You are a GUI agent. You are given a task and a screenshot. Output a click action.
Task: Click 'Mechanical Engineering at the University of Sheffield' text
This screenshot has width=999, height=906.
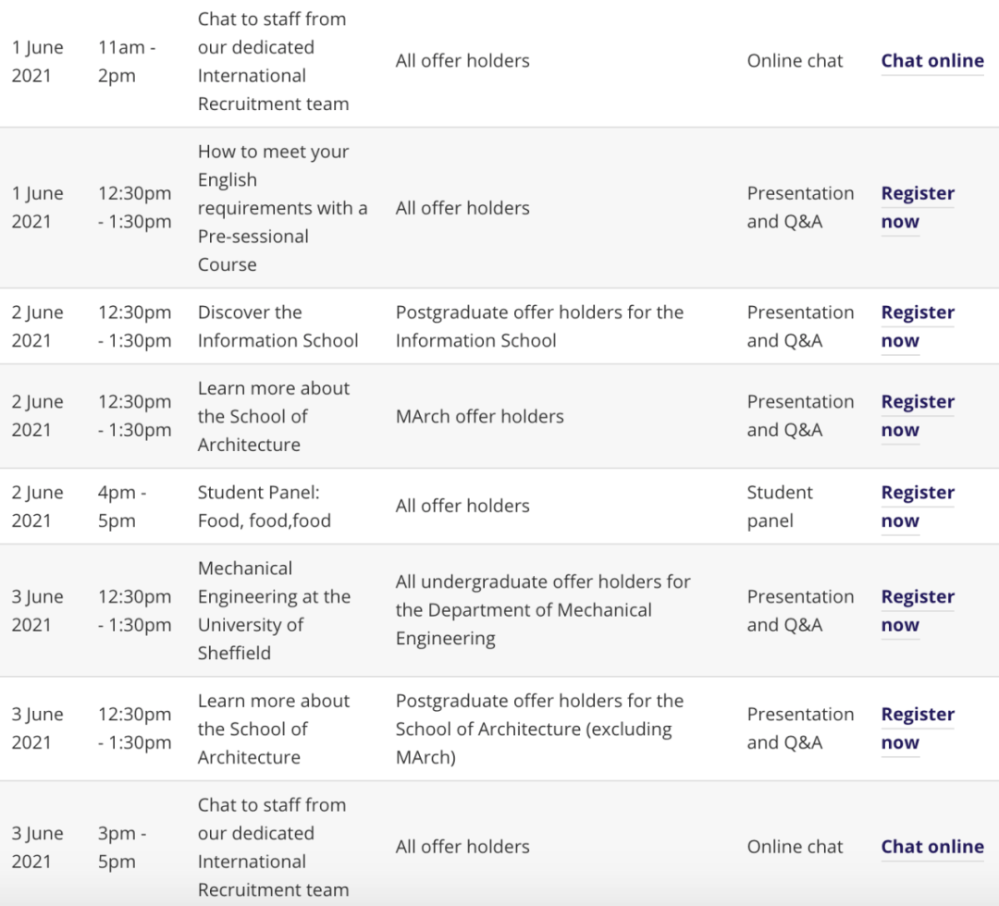point(274,610)
